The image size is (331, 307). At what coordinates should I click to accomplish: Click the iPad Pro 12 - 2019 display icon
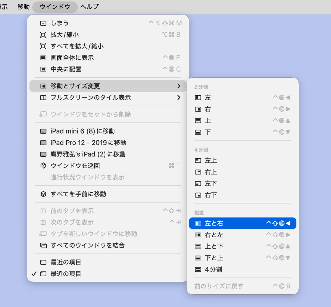coord(43,143)
